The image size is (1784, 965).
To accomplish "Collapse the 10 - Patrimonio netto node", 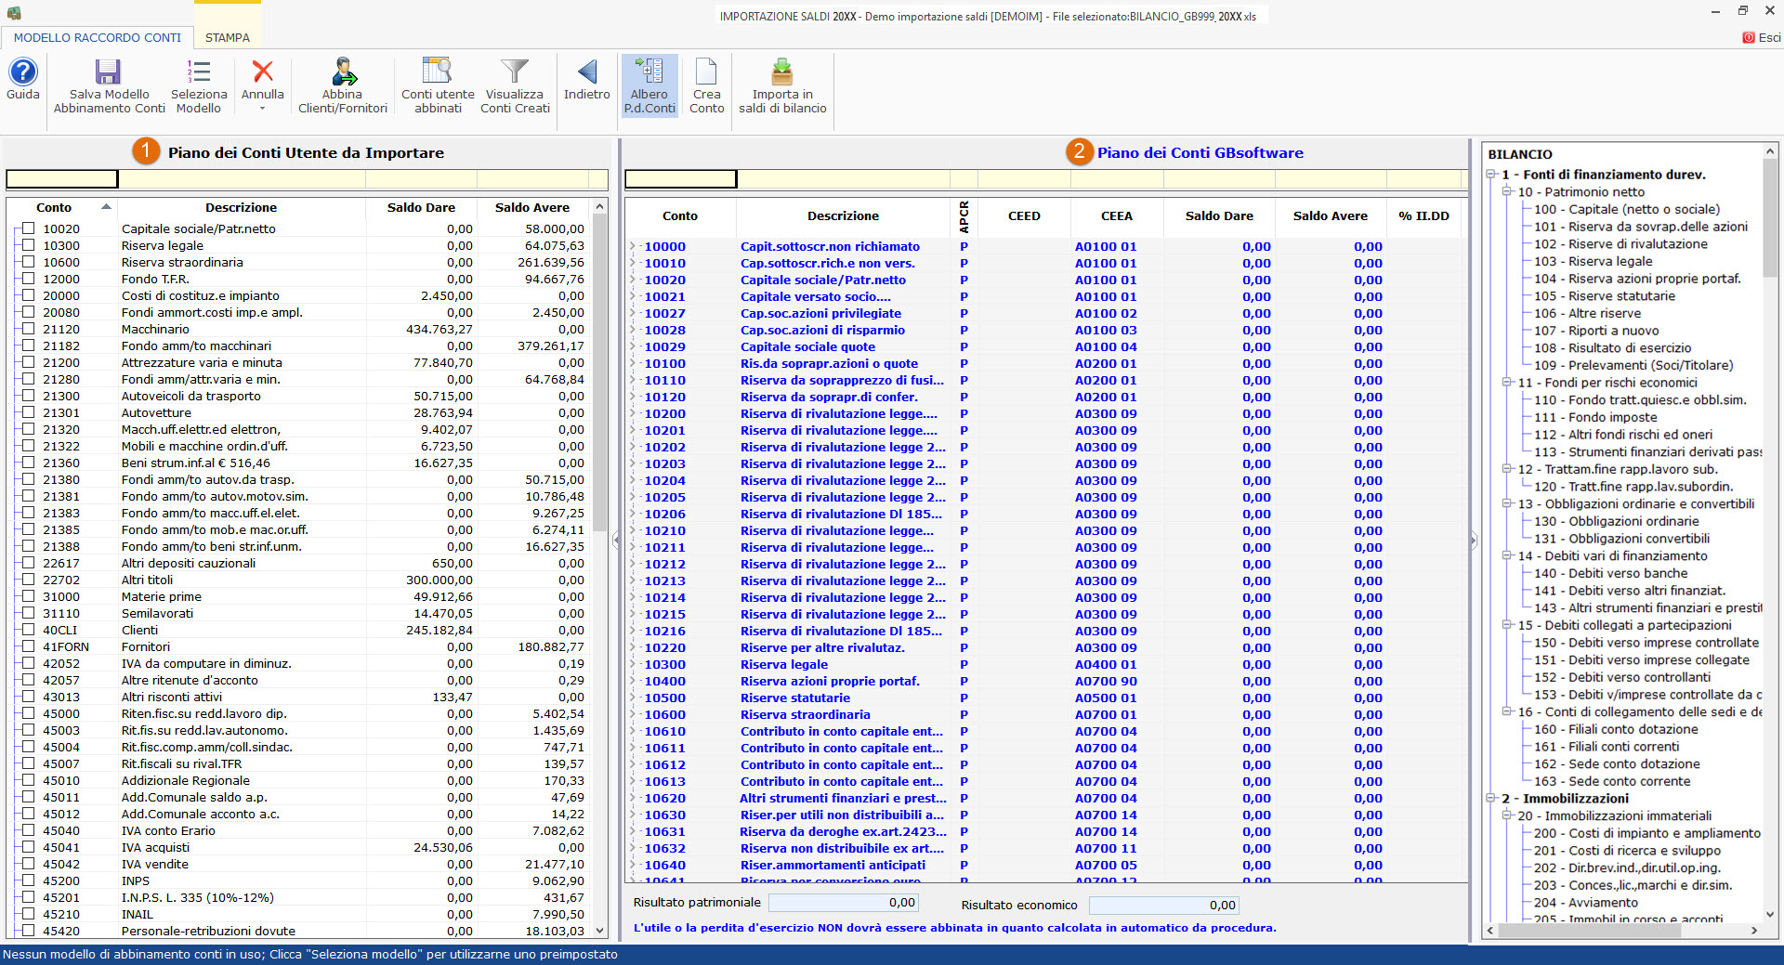I will point(1507,192).
